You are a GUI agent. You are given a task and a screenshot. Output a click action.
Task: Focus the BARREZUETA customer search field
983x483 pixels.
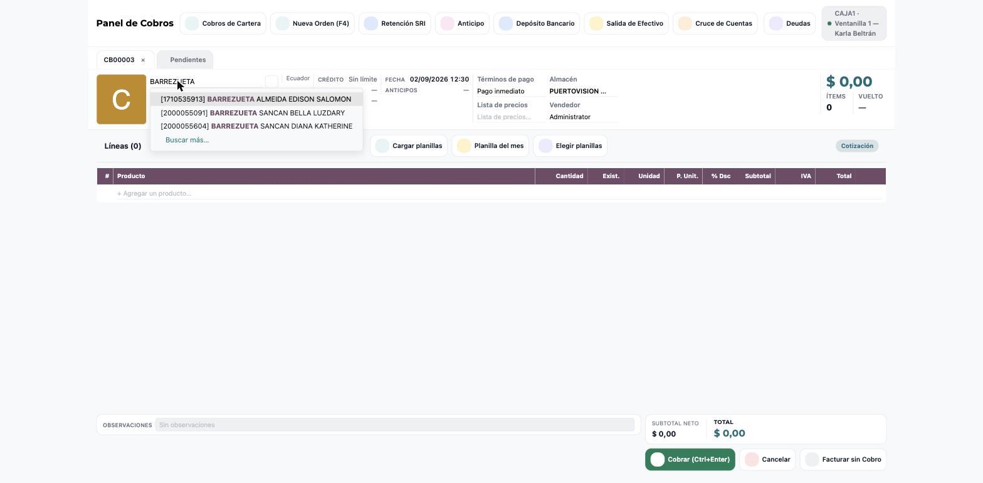pyautogui.click(x=207, y=82)
